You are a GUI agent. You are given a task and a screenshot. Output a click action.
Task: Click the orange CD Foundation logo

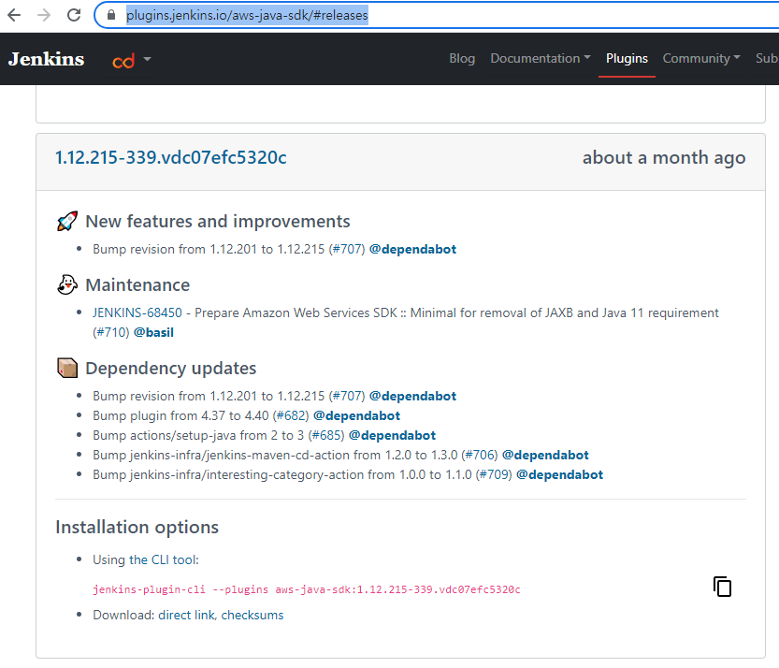pyautogui.click(x=123, y=61)
